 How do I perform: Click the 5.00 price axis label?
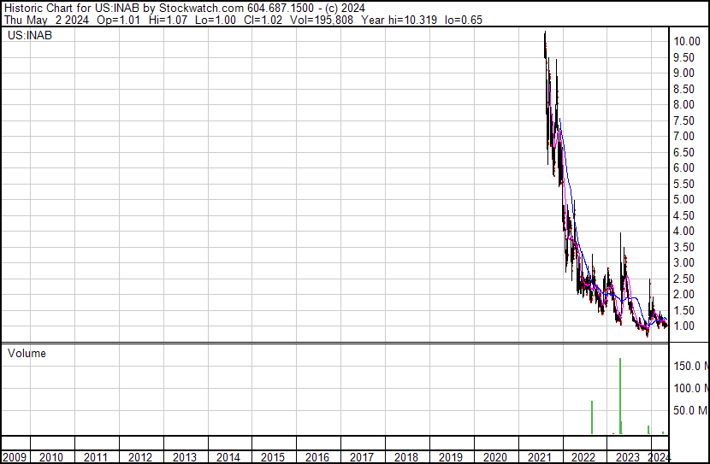coord(684,199)
